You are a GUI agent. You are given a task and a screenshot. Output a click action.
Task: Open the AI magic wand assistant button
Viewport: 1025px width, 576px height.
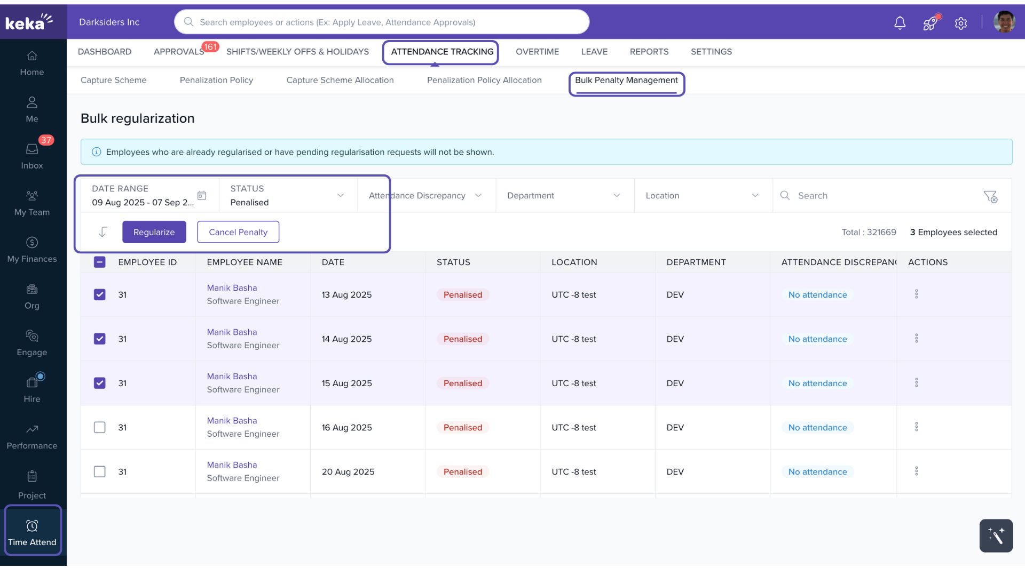tap(996, 535)
